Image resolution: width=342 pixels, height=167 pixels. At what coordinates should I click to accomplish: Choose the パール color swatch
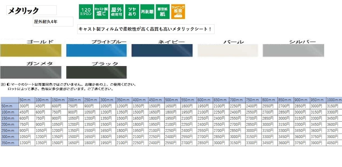228,50
